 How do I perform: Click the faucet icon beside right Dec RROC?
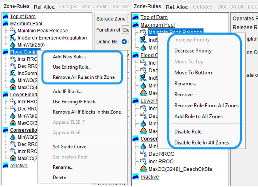tap(143, 154)
